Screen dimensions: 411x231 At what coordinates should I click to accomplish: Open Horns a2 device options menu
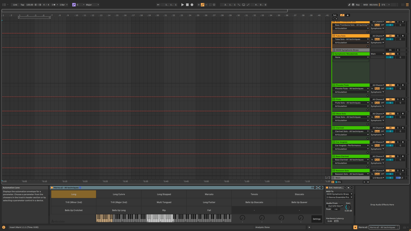coord(321,188)
